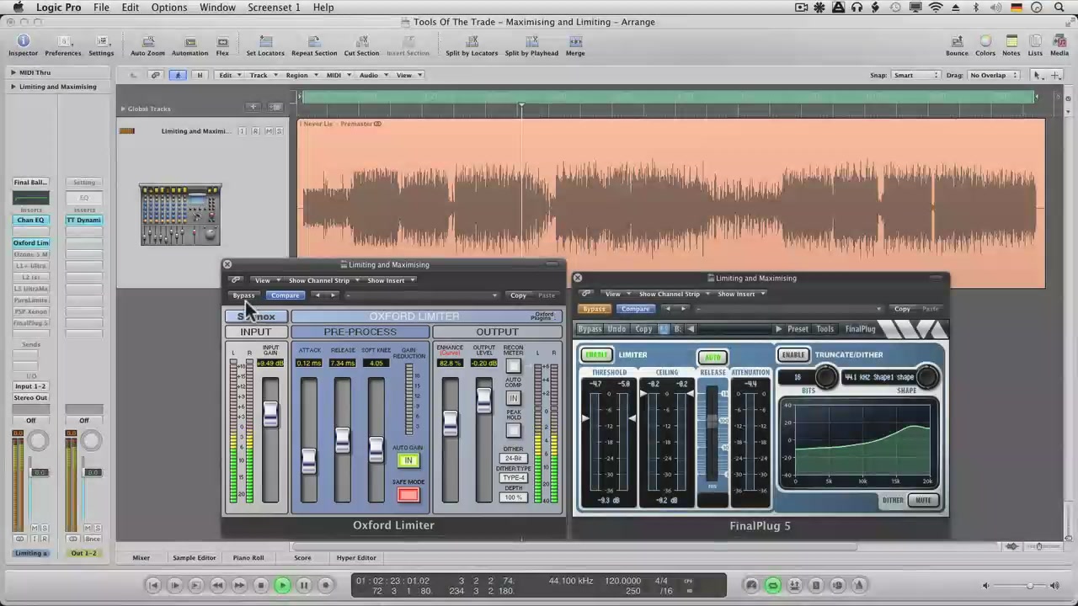Open the Options menu
This screenshot has height=606, width=1078.
click(169, 8)
